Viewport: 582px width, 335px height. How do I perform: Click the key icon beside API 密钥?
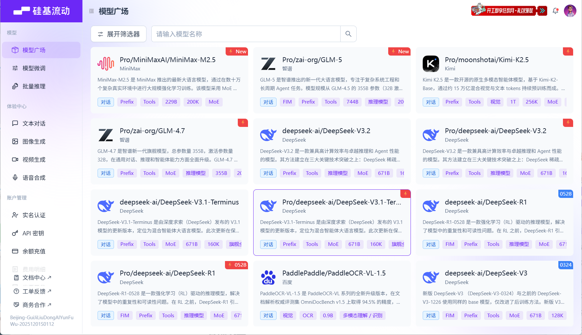point(15,233)
